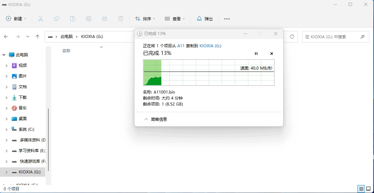Refresh the current folder
Image resolution: width=374 pixels, height=193 pixels.
pyautogui.click(x=292, y=37)
